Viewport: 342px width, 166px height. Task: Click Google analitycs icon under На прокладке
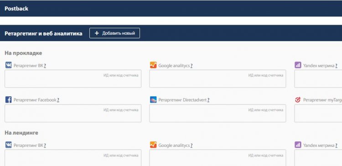point(153,65)
